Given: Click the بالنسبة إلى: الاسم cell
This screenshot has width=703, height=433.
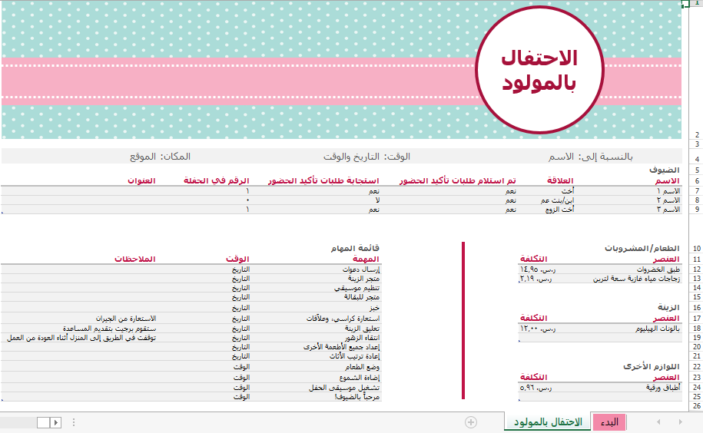Looking at the screenshot, I should click(x=590, y=157).
